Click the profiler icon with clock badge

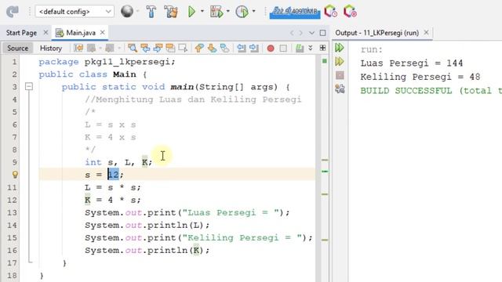tap(330, 12)
